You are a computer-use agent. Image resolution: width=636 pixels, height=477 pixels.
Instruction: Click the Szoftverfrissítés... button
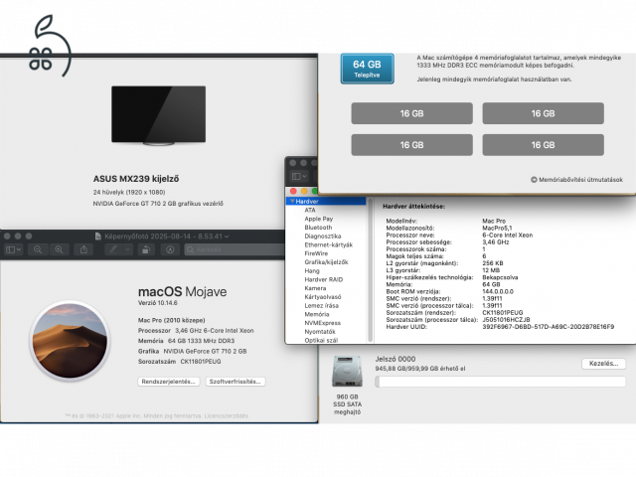(236, 382)
